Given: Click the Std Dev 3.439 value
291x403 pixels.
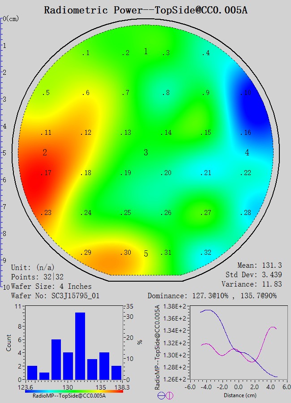Looking at the screenshot, I should [257, 275].
